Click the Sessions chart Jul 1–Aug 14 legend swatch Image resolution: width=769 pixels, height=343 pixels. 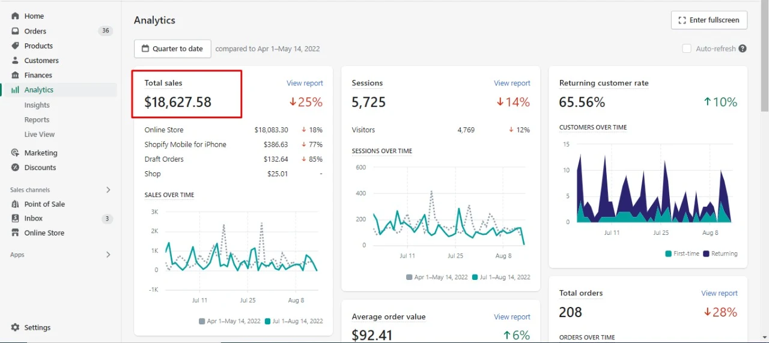tap(475, 278)
